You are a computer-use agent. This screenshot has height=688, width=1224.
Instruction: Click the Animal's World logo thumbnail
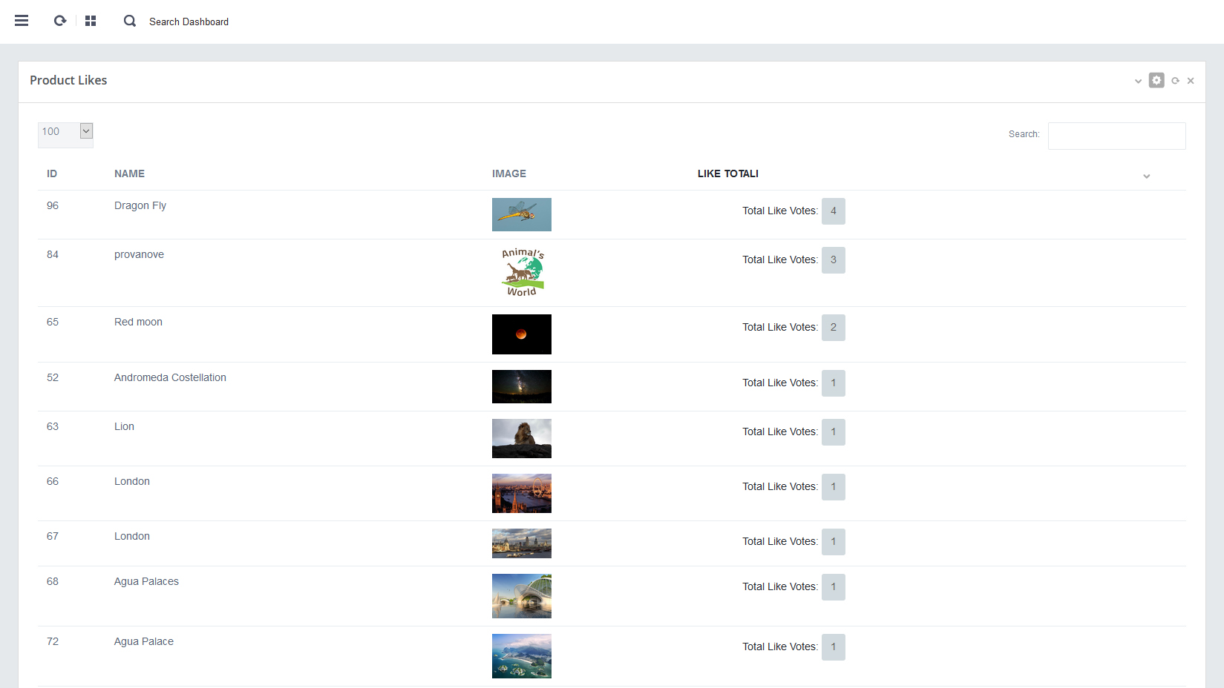pos(521,272)
